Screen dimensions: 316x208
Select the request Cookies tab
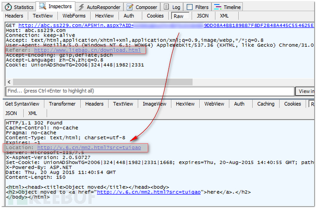155,16
